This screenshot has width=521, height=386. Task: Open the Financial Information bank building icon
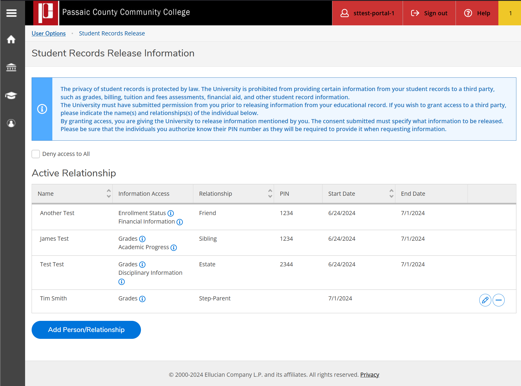tap(11, 67)
